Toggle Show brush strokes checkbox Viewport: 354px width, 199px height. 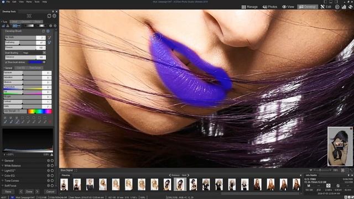click(x=6, y=62)
